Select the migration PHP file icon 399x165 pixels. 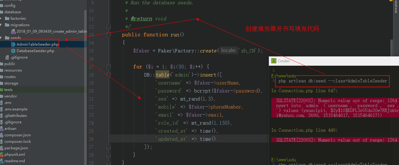coord(13,31)
